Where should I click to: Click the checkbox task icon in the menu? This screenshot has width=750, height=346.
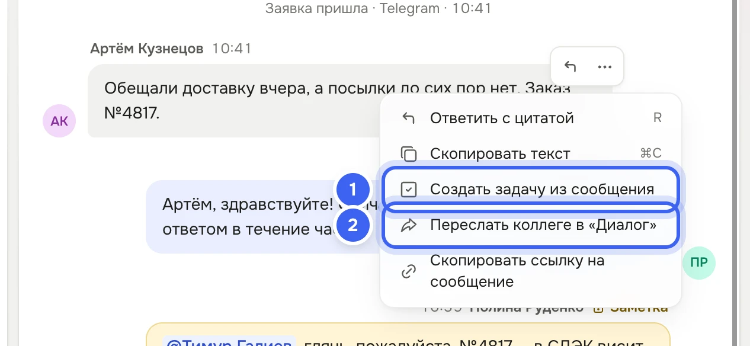coord(409,190)
